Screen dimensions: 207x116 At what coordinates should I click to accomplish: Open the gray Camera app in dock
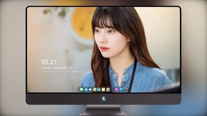(125, 89)
